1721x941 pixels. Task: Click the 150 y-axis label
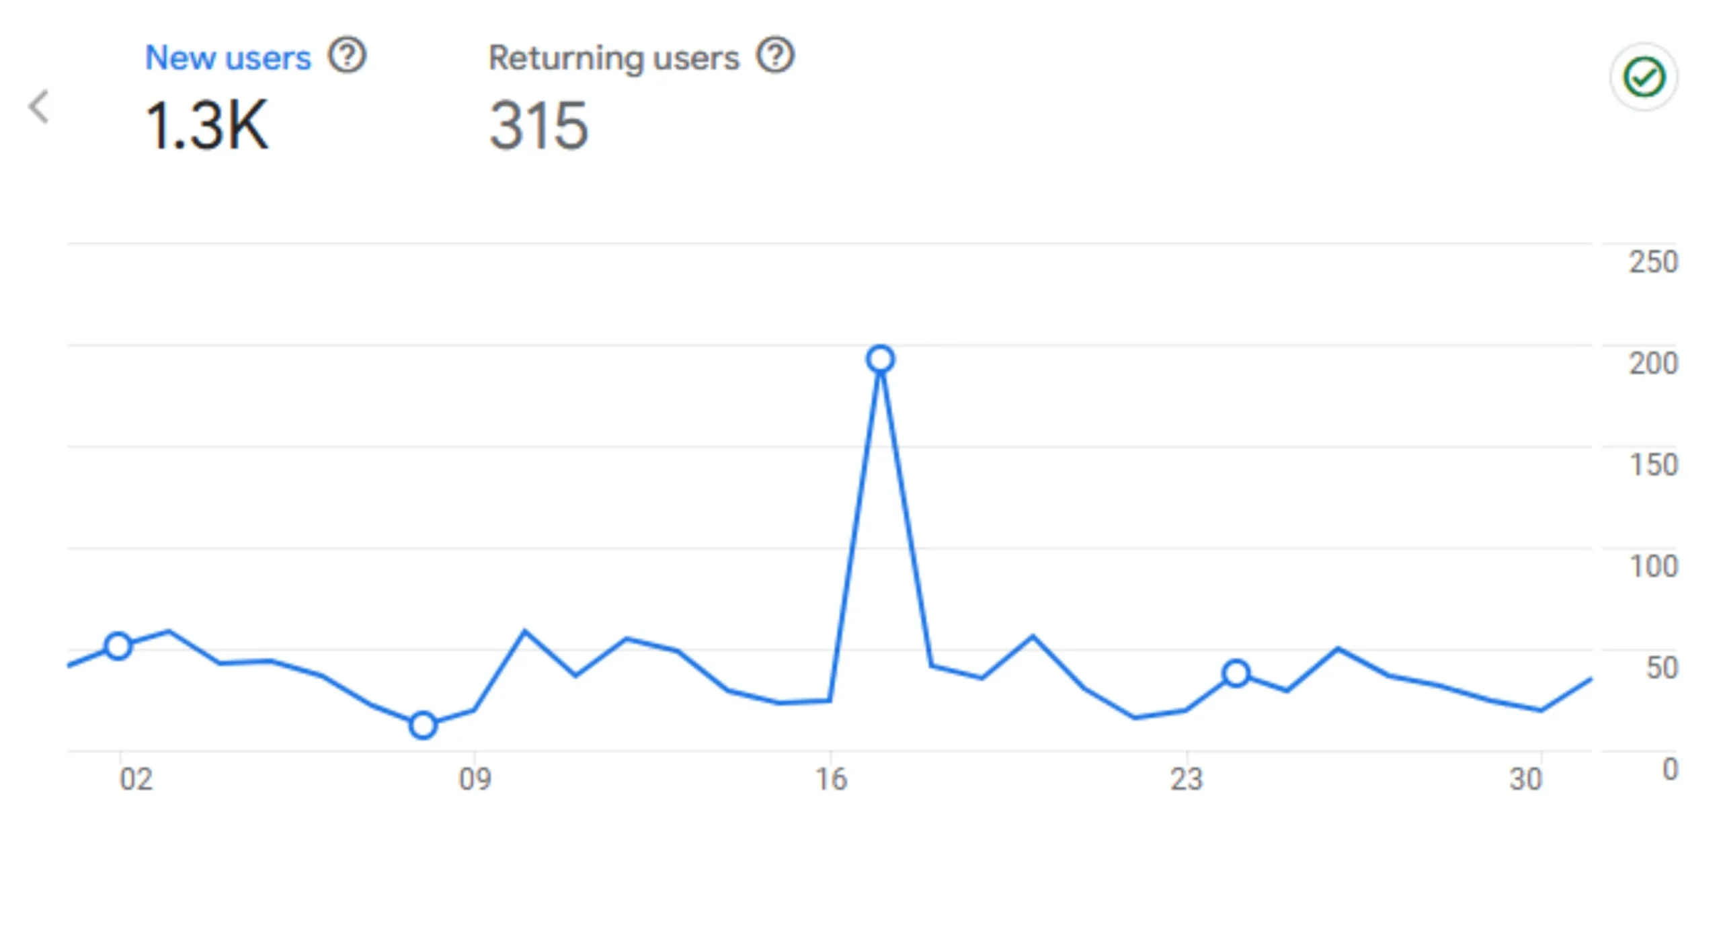point(1653,465)
